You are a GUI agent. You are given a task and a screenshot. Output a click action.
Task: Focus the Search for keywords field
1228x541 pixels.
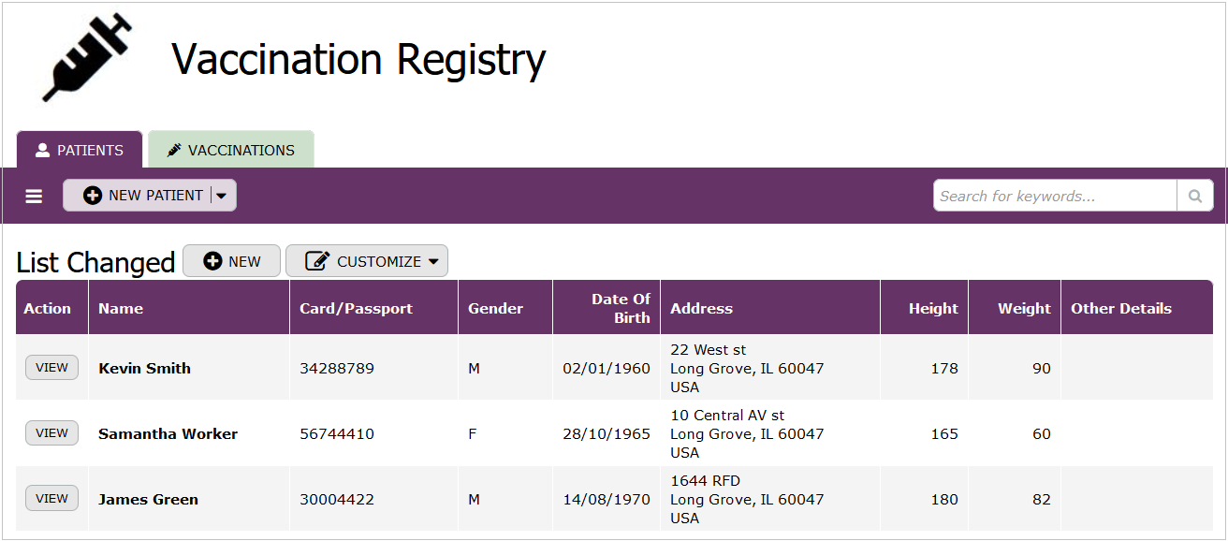[1055, 196]
